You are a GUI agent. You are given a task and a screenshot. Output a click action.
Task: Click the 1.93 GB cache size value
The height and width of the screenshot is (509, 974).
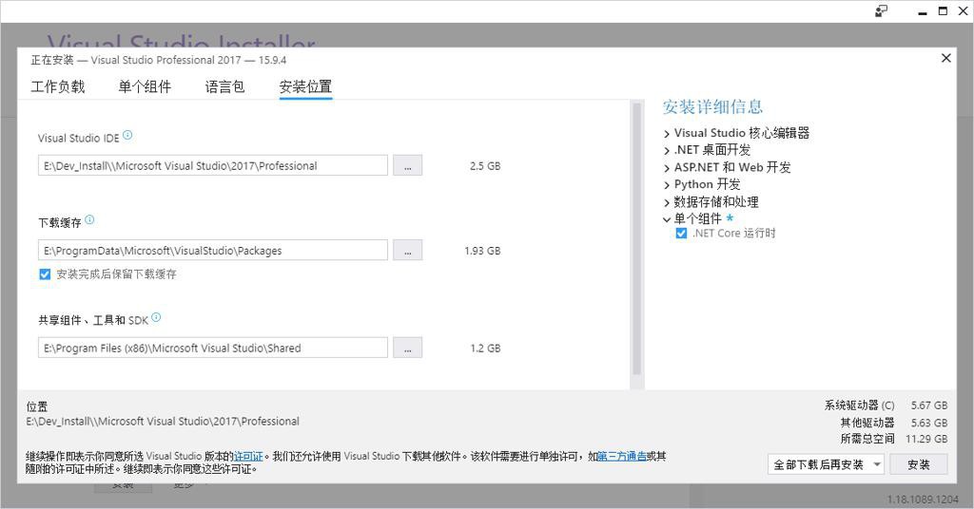pyautogui.click(x=482, y=251)
